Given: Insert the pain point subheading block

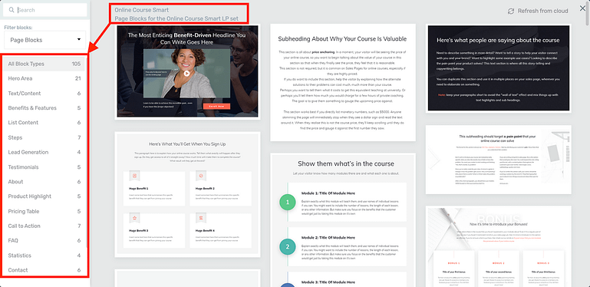Looking at the screenshot, I should click(498, 160).
